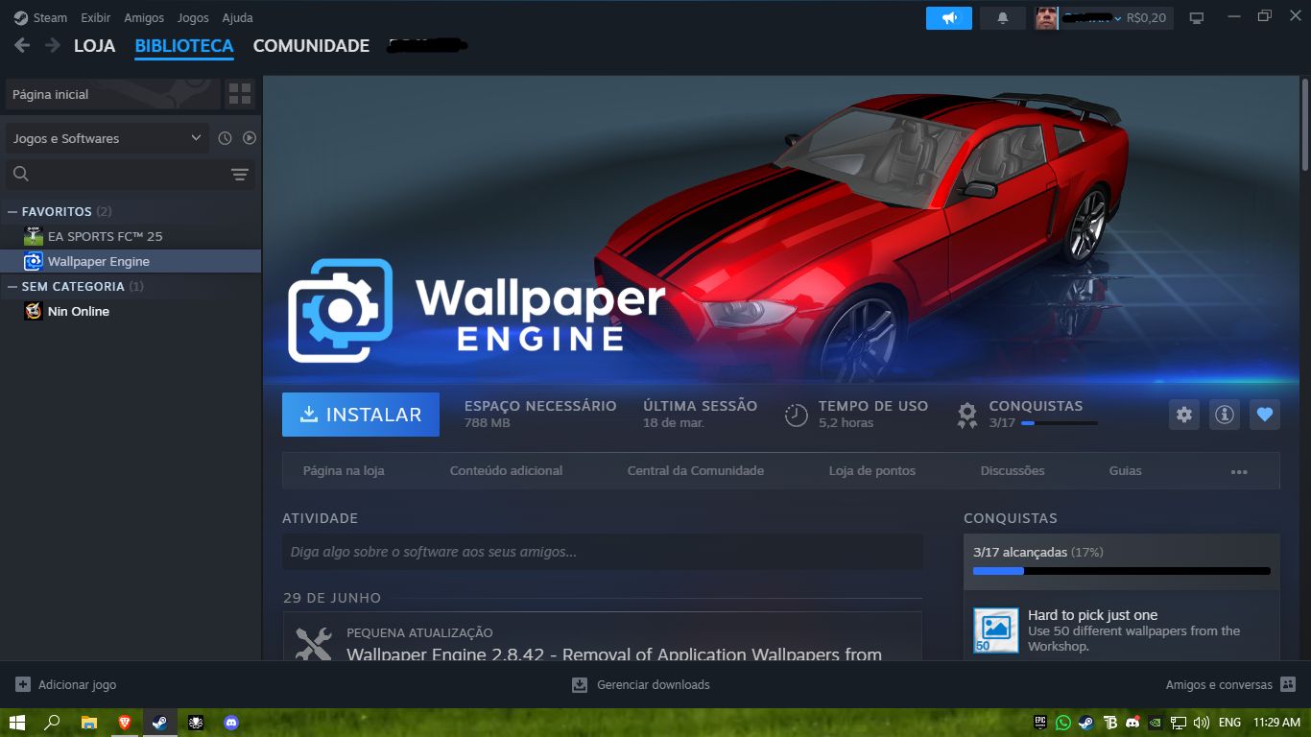Go forward with the right arrow

click(x=53, y=45)
